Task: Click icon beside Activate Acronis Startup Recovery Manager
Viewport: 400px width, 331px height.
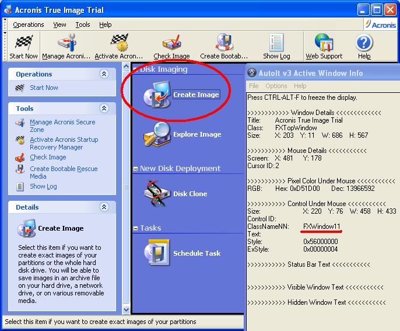Action: pos(20,140)
